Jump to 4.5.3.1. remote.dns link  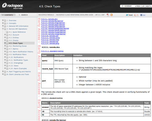tap(49, 19)
